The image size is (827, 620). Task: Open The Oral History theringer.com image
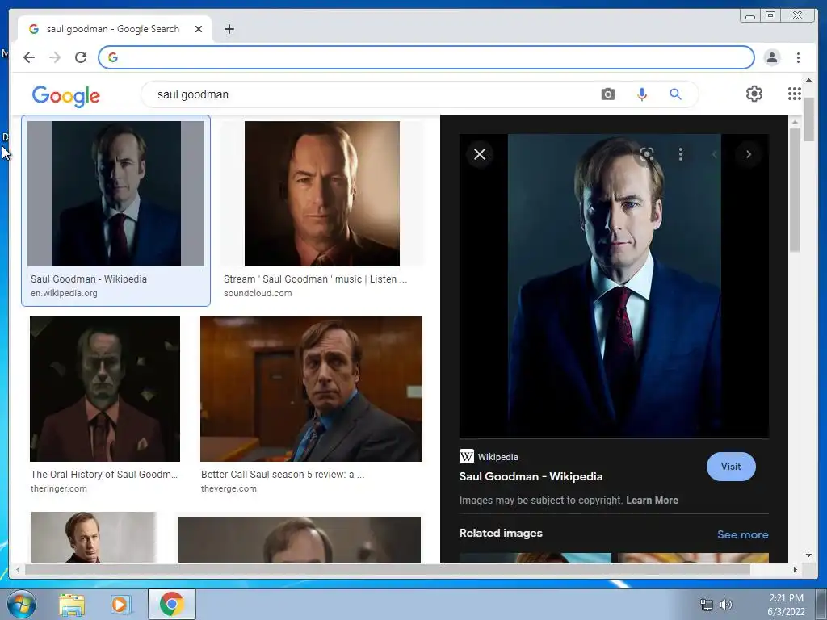(105, 389)
